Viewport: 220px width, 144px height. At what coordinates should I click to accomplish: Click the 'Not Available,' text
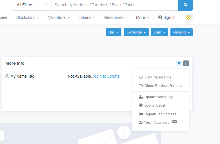click(x=80, y=76)
